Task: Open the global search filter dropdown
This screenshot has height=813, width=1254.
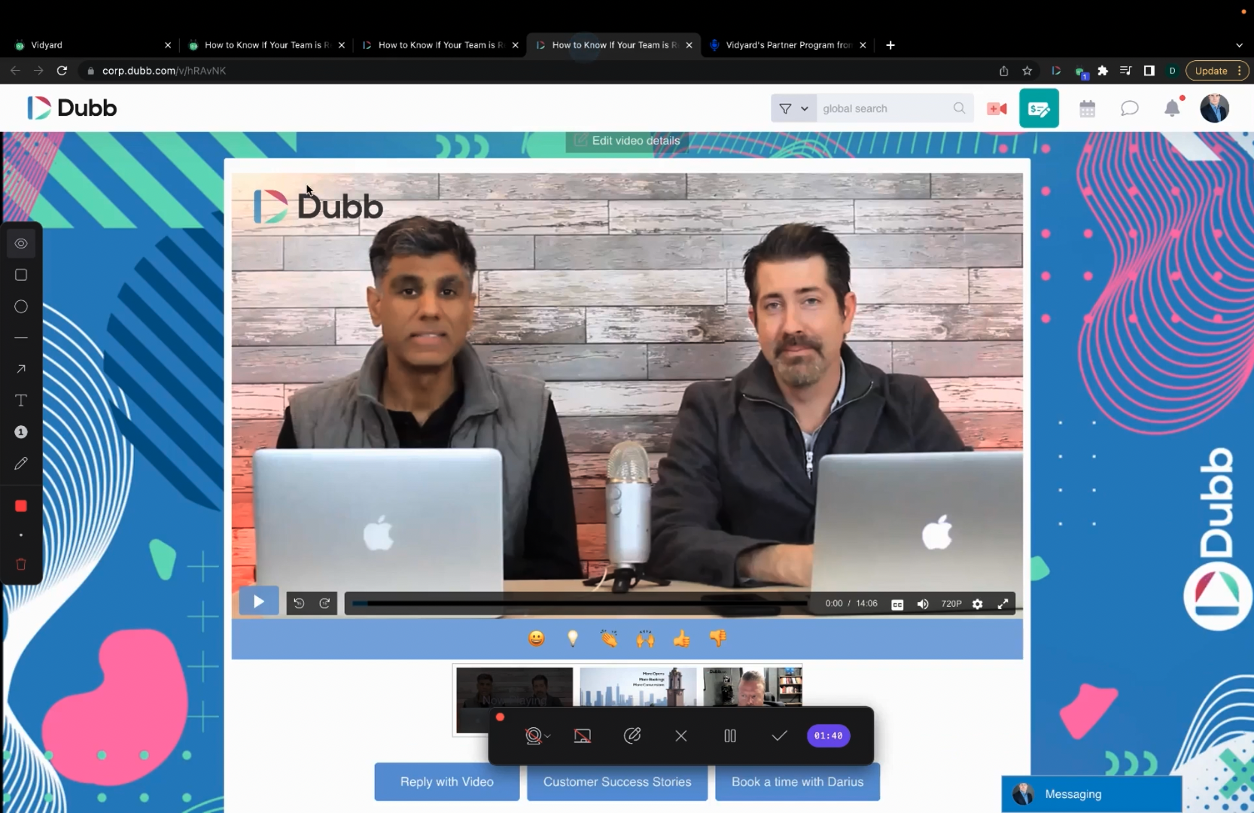Action: (793, 108)
